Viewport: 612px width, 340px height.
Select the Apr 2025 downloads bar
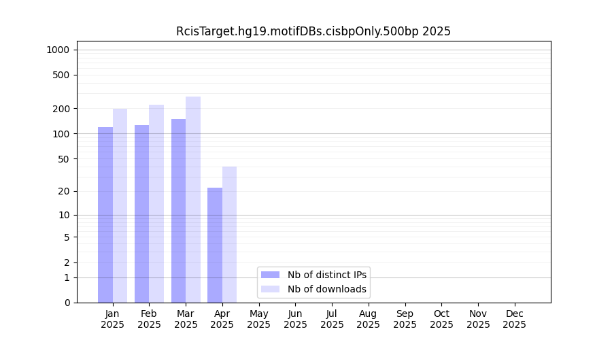click(230, 235)
